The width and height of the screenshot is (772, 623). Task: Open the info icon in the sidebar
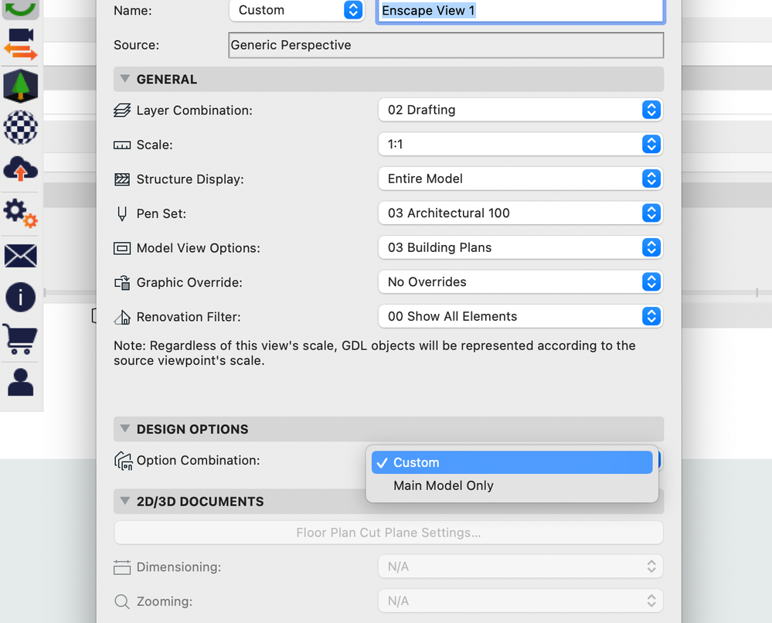click(20, 297)
